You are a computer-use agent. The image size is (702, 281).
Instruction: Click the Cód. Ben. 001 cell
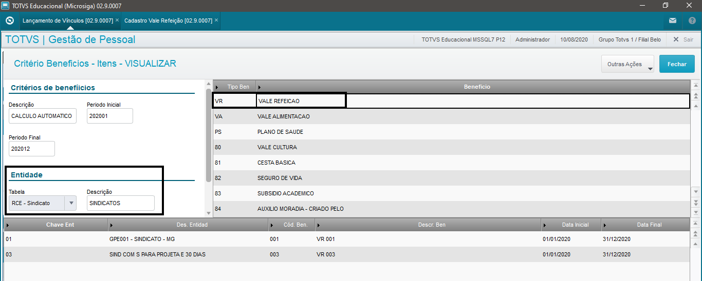point(291,239)
